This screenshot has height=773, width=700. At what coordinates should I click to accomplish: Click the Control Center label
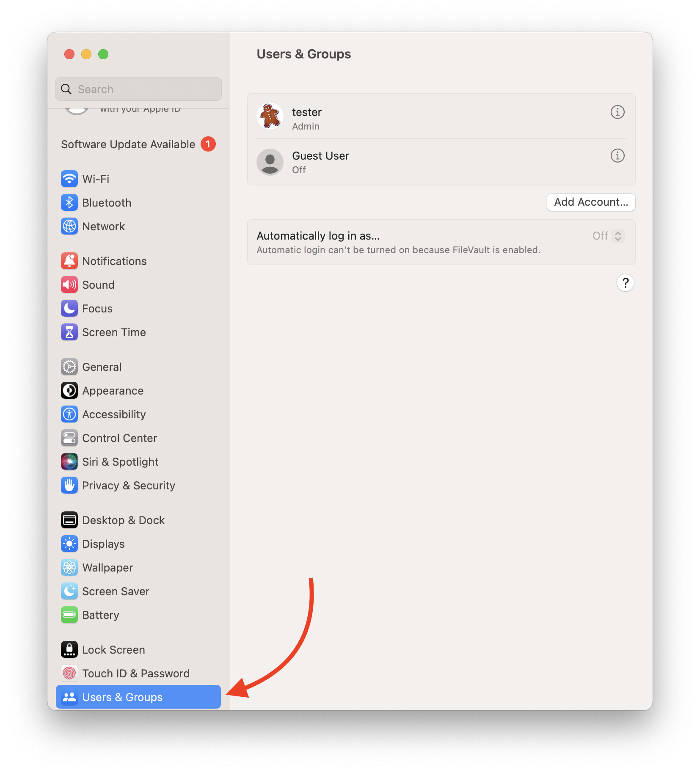coord(120,438)
